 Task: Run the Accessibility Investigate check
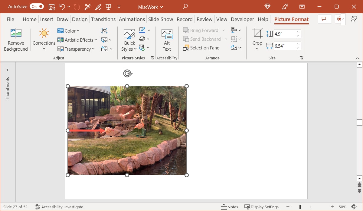click(x=59, y=207)
